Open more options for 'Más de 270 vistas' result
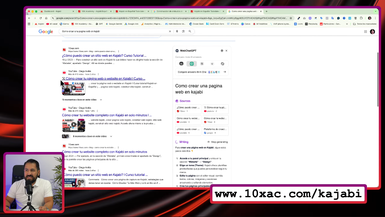The height and width of the screenshot is (217, 385). point(97,111)
